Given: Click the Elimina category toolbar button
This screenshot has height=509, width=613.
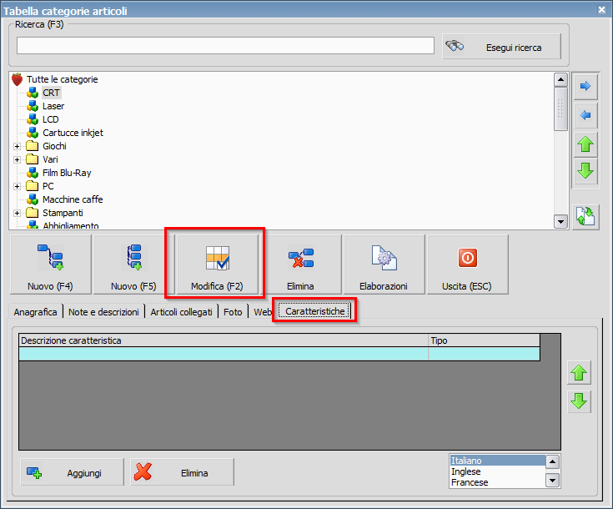Looking at the screenshot, I should pyautogui.click(x=300, y=265).
